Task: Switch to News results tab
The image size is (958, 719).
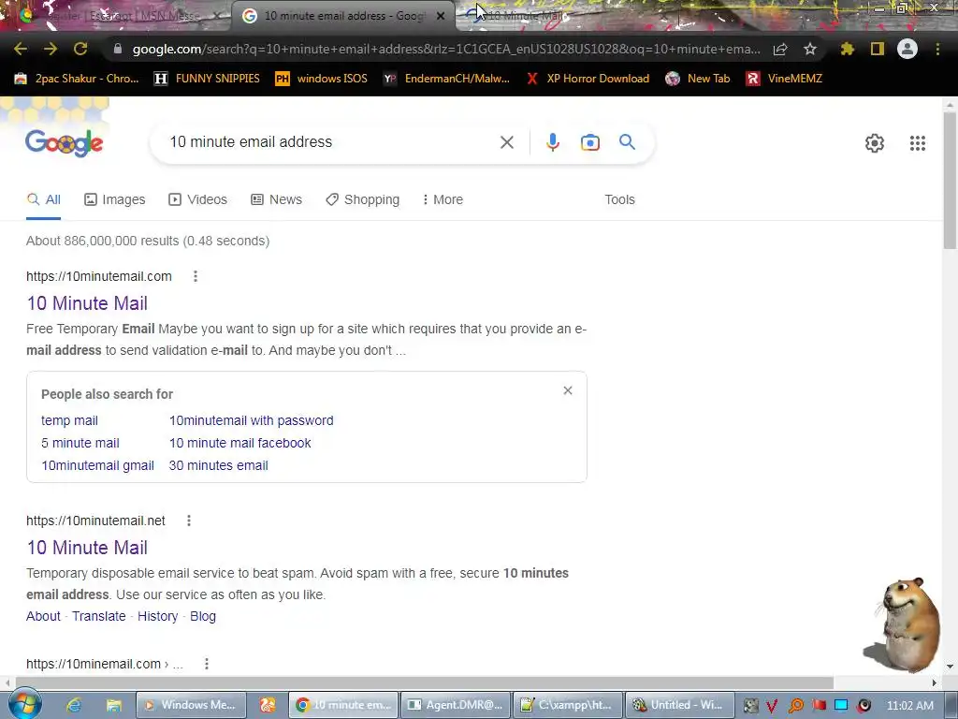Action: pyautogui.click(x=277, y=199)
